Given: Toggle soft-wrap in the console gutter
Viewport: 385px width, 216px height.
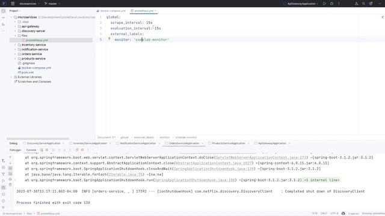Looking at the screenshot, I should tap(10, 168).
